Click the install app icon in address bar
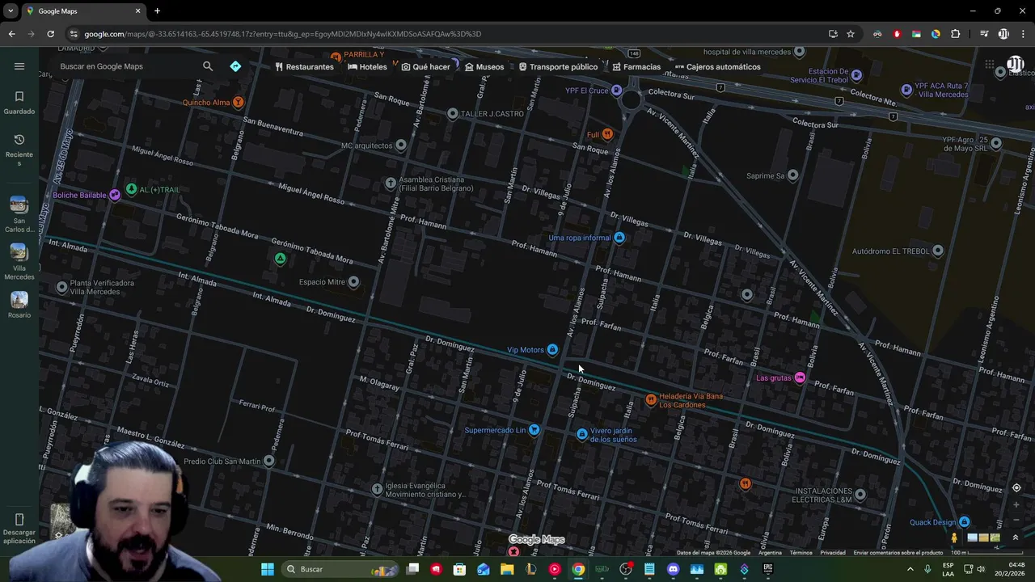This screenshot has height=582, width=1035. click(833, 34)
